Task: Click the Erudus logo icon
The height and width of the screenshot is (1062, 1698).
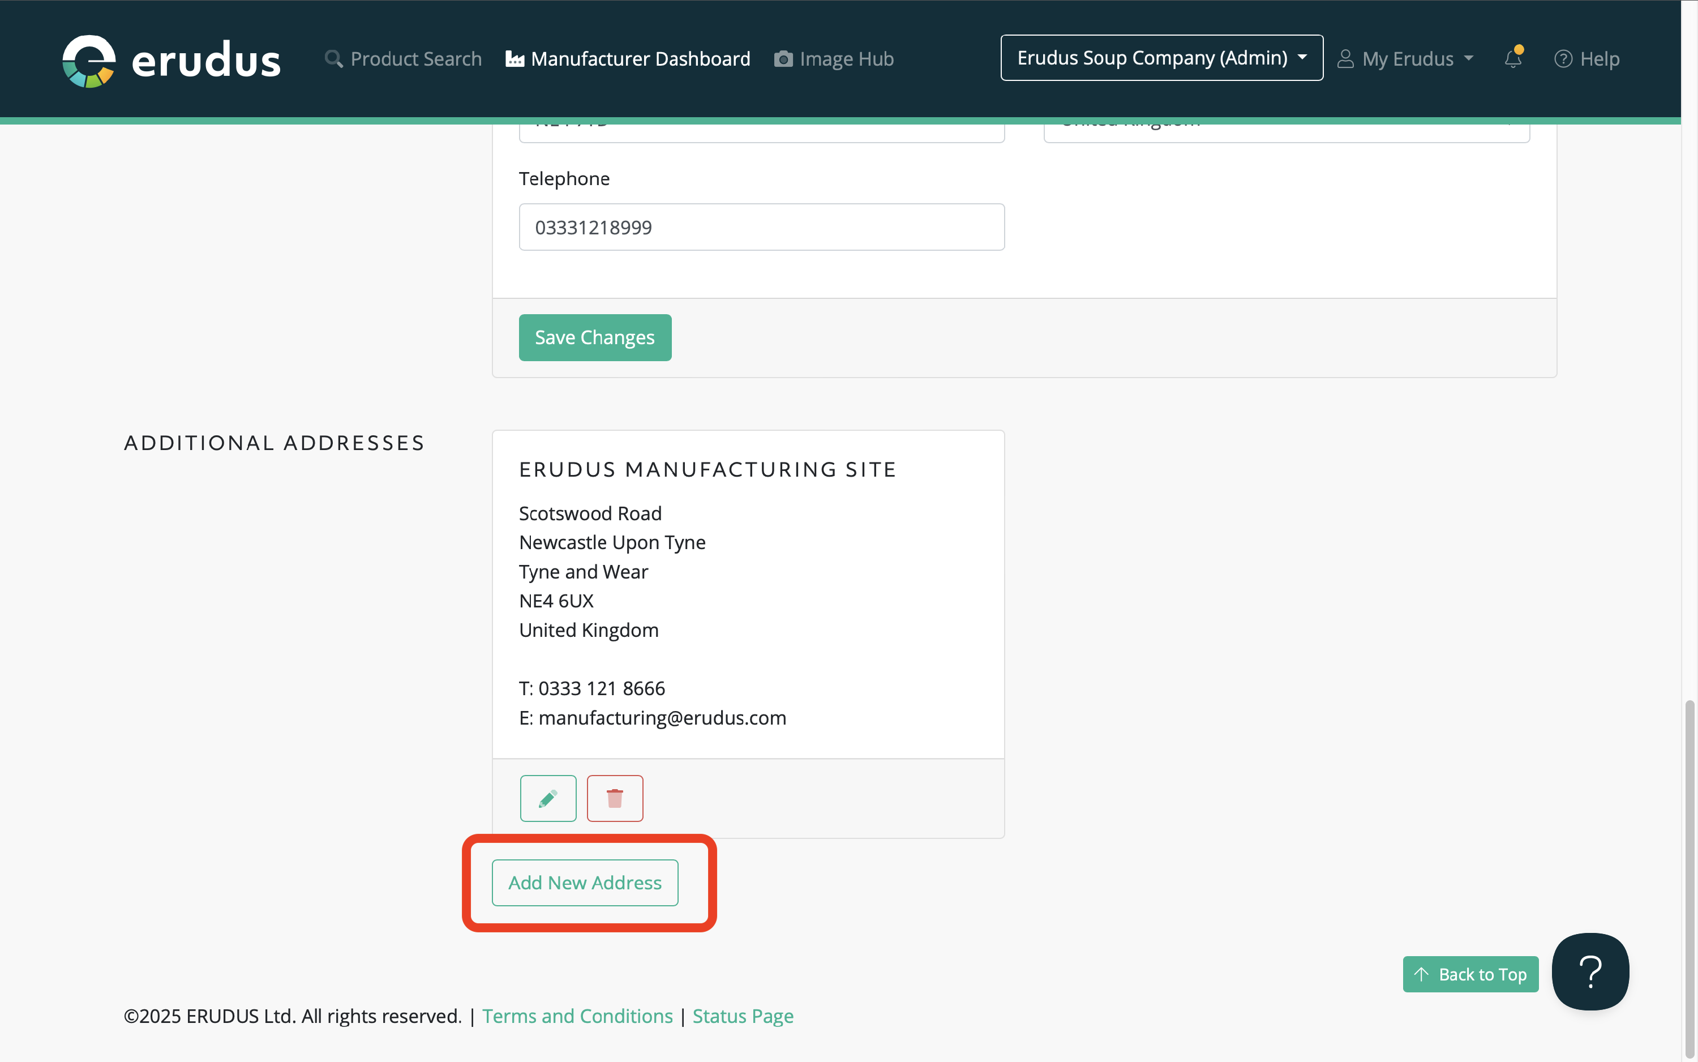Action: (x=88, y=61)
